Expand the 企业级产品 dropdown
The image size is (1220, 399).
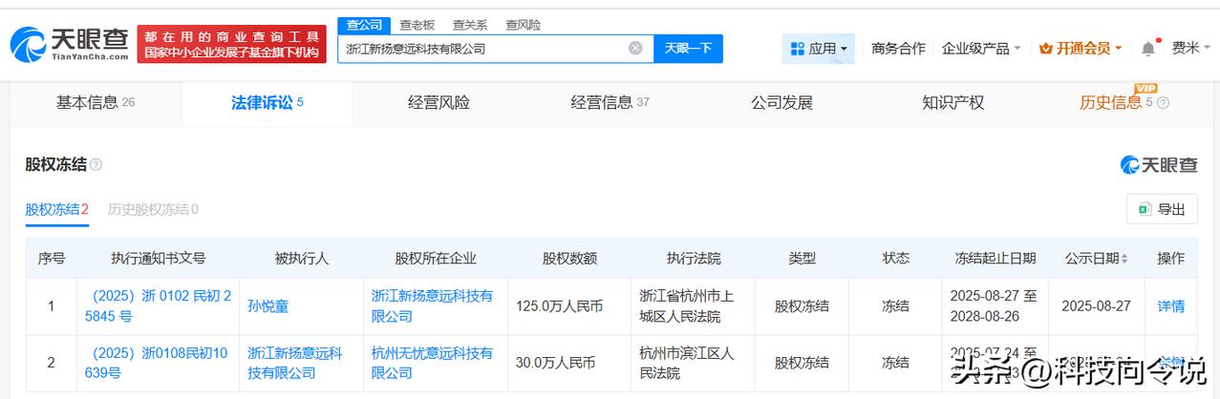point(981,48)
